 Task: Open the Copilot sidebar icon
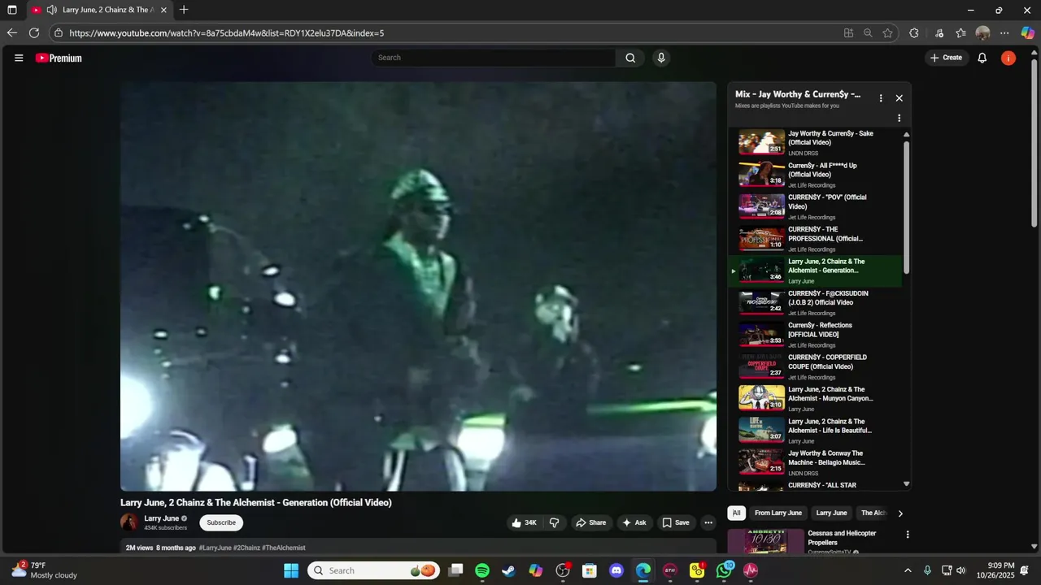1028,33
